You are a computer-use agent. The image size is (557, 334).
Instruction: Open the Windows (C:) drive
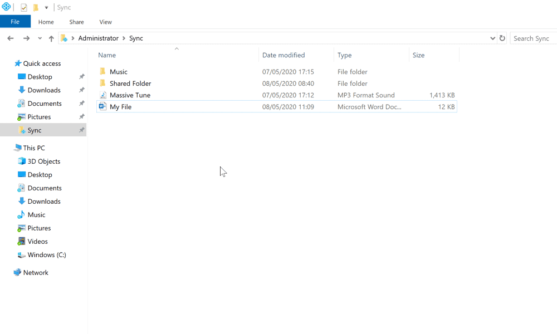[x=47, y=255]
